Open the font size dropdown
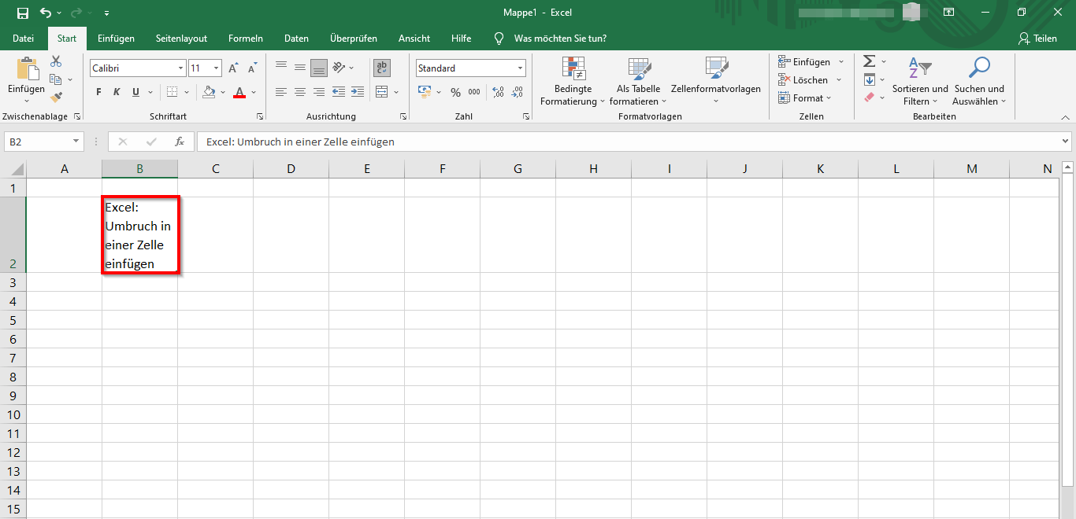 [217, 68]
